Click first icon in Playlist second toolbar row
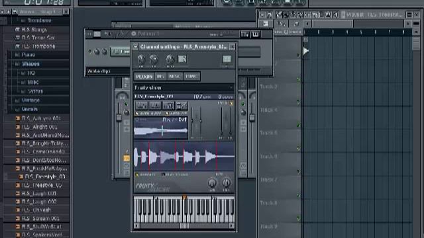 click(266, 24)
